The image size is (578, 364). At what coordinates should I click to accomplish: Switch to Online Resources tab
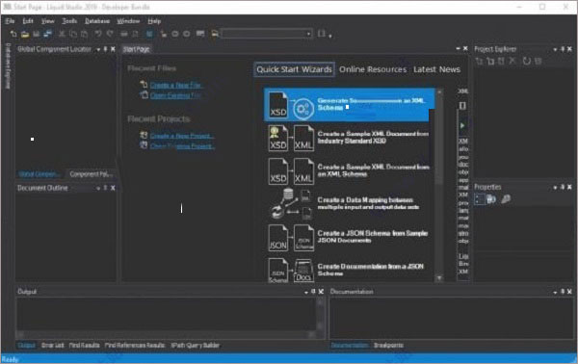[x=373, y=69]
